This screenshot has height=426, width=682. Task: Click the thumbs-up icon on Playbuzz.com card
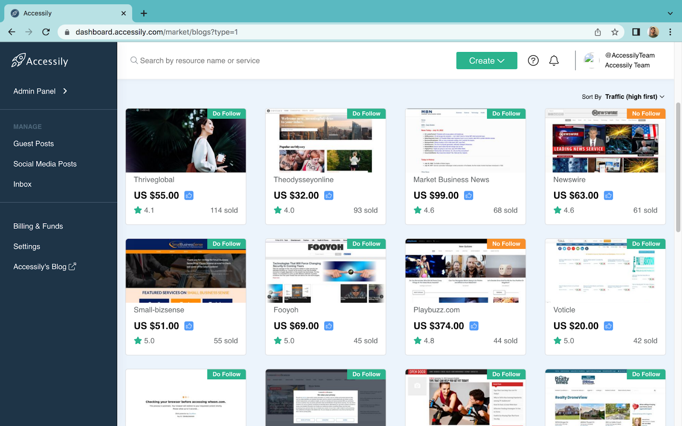coord(474,326)
